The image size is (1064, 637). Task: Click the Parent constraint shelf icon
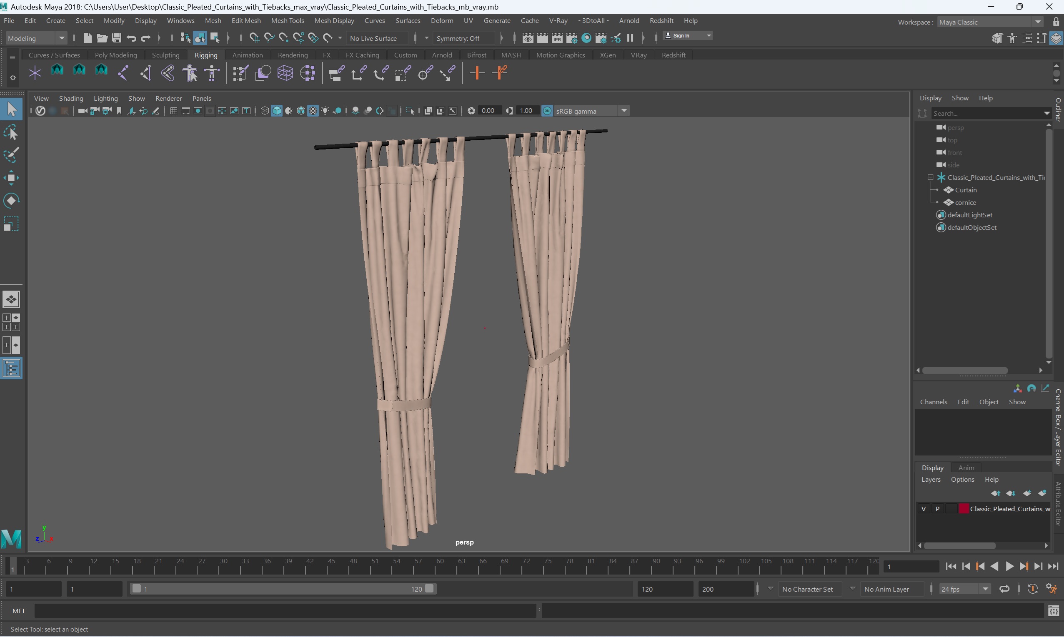click(337, 73)
